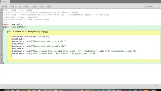
Task: Click the 'import java.util.*;' line
Action: tap(13, 25)
